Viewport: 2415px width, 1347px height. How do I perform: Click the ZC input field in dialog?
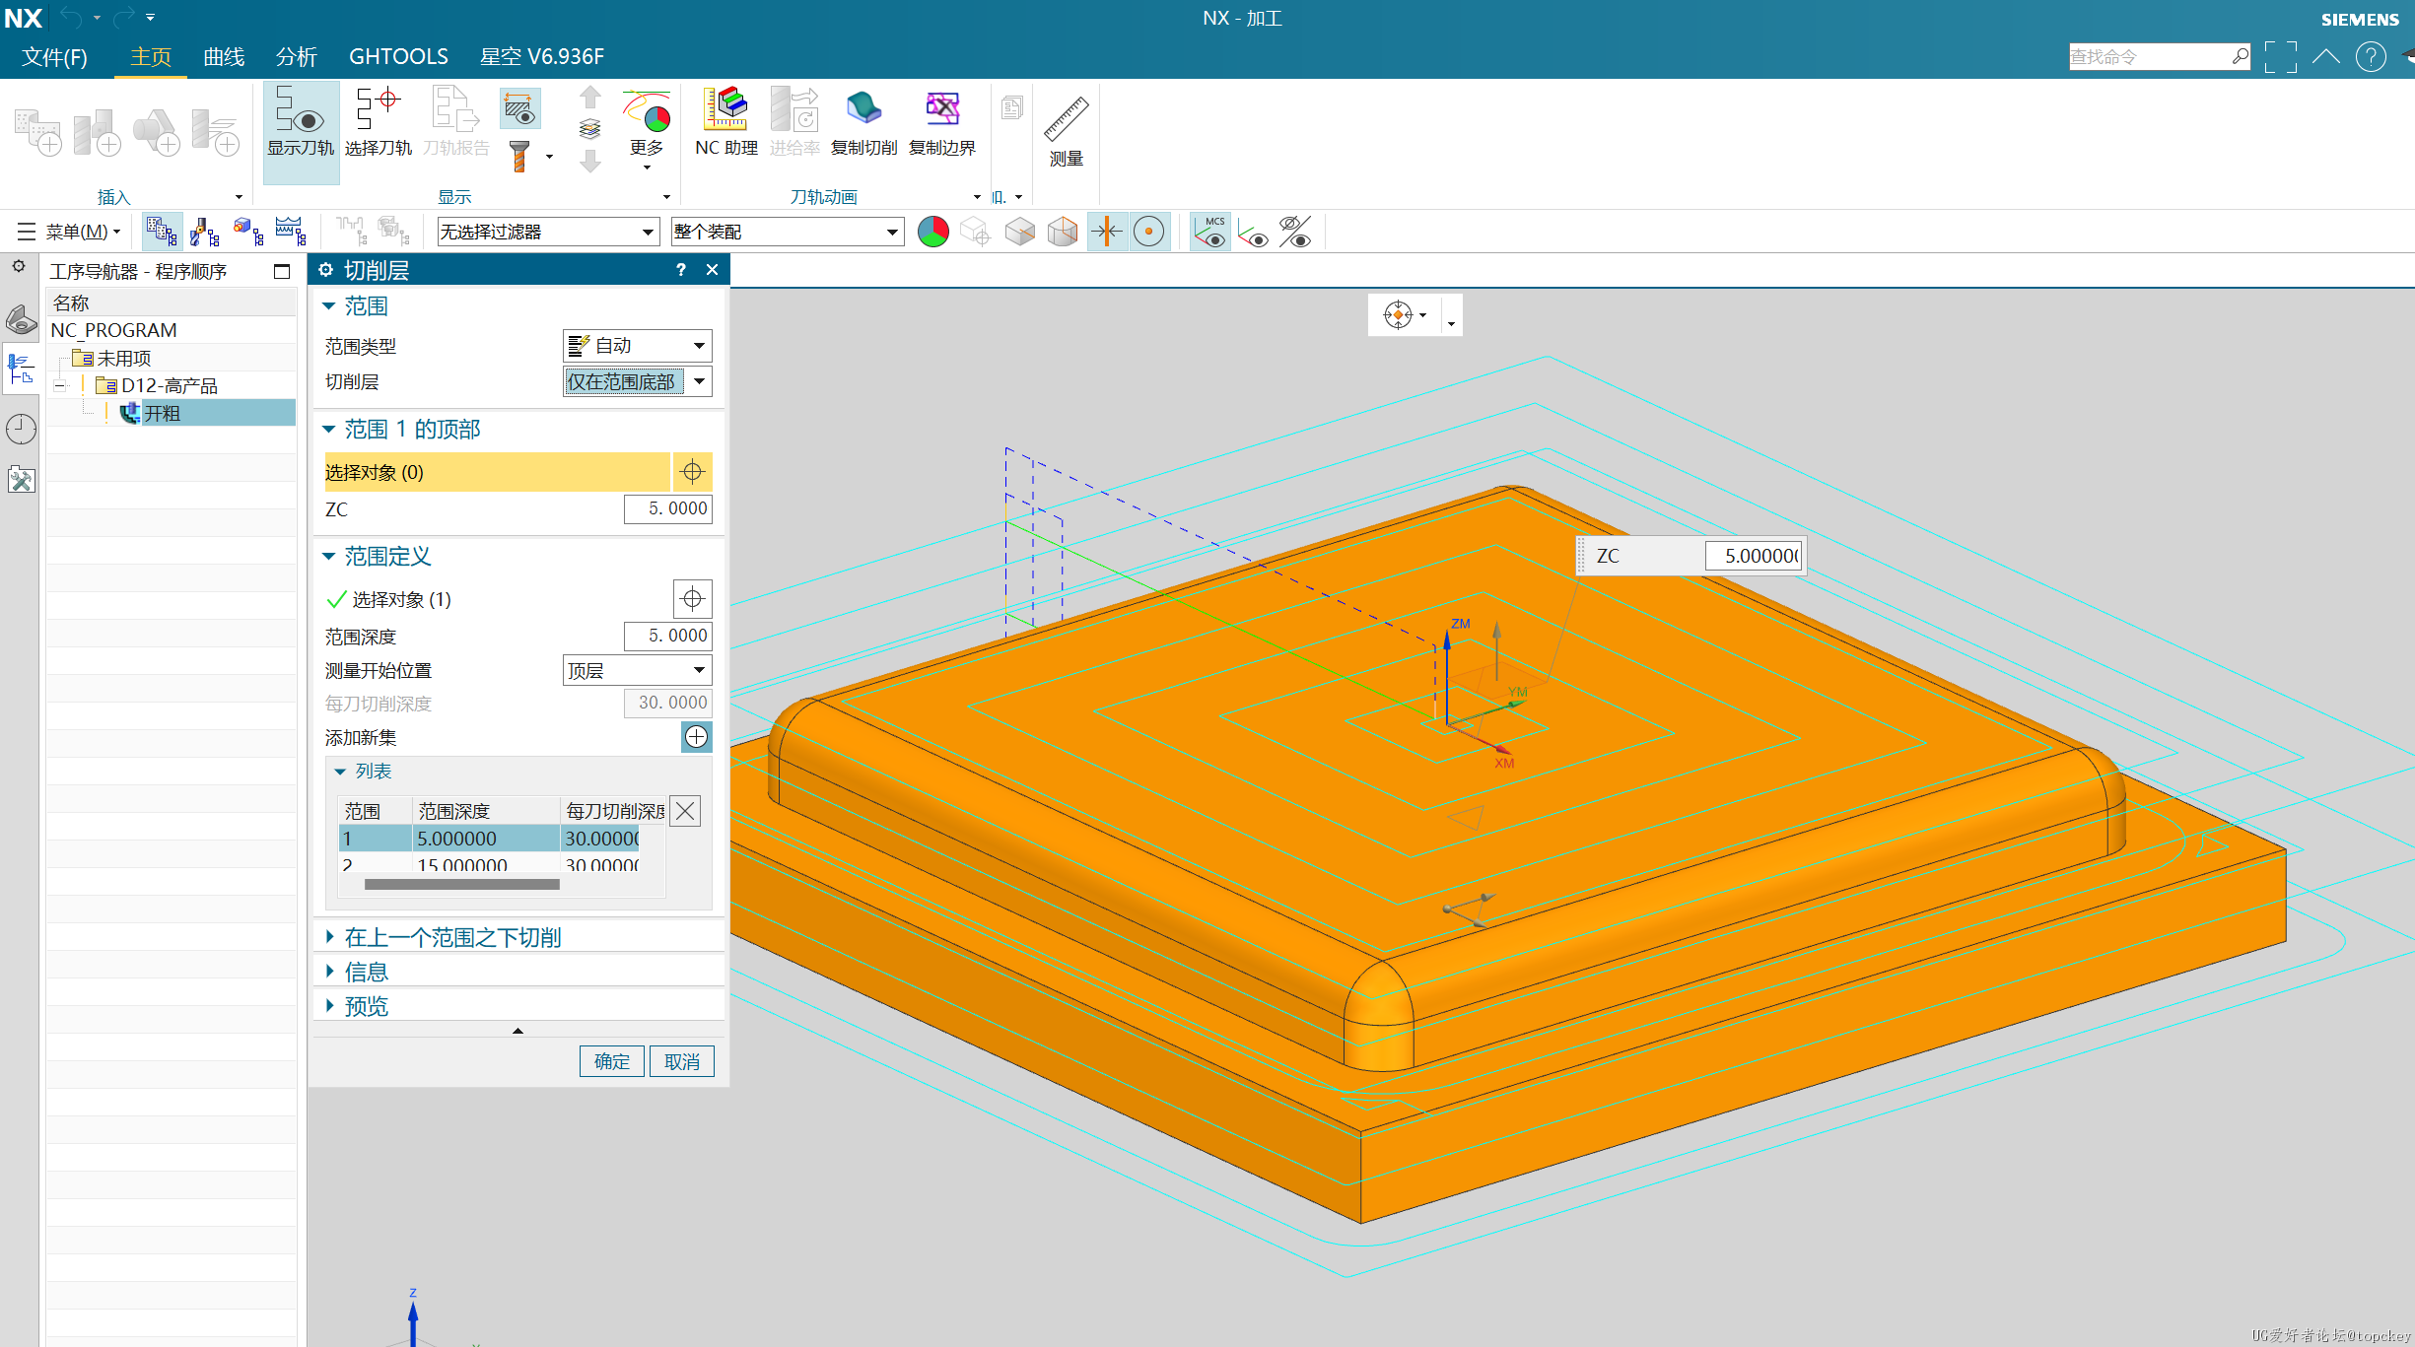[x=667, y=508]
